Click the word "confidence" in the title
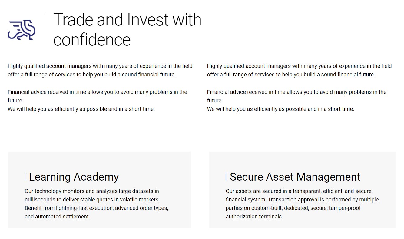404x239 pixels. coord(92,40)
